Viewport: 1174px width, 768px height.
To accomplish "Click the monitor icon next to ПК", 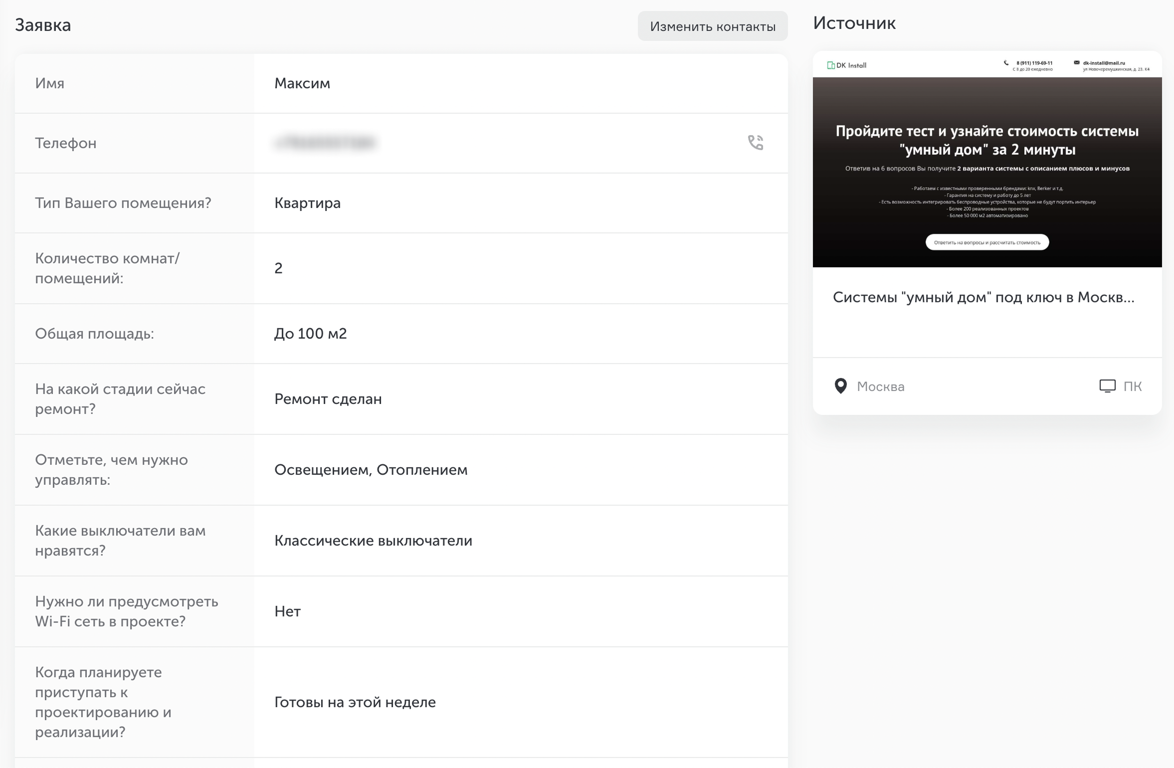I will [1107, 386].
